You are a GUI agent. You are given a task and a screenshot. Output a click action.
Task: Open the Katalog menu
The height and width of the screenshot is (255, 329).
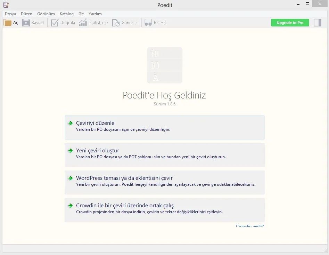[66, 14]
